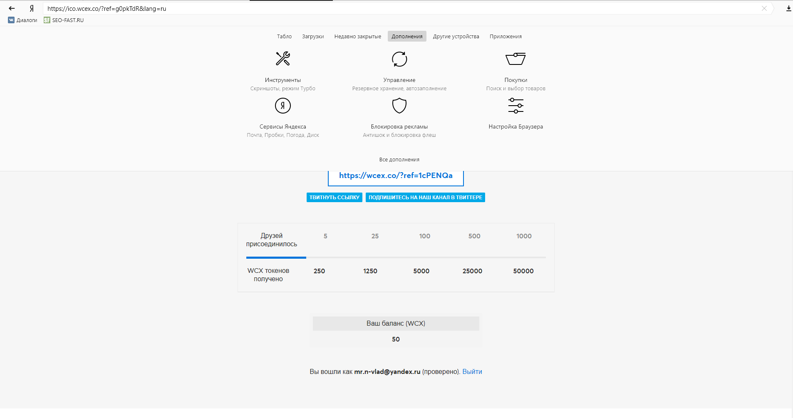793x418 pixels.
Task: Click the 5000 tokens value
Action: pyautogui.click(x=421, y=271)
